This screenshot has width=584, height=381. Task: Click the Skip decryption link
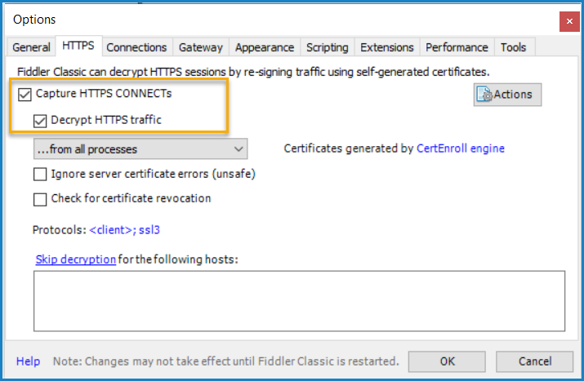(x=76, y=259)
